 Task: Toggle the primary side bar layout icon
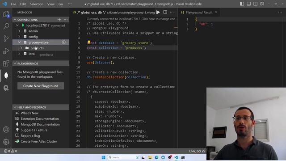point(242,4)
